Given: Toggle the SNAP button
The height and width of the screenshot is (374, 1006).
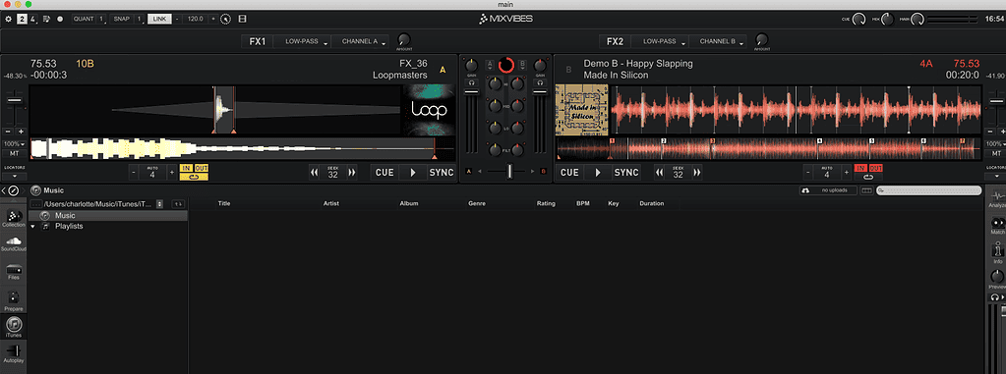Looking at the screenshot, I should click(121, 19).
